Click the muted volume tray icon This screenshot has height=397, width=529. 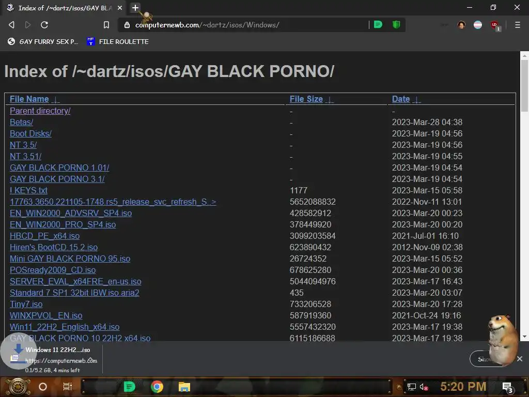coord(424,387)
